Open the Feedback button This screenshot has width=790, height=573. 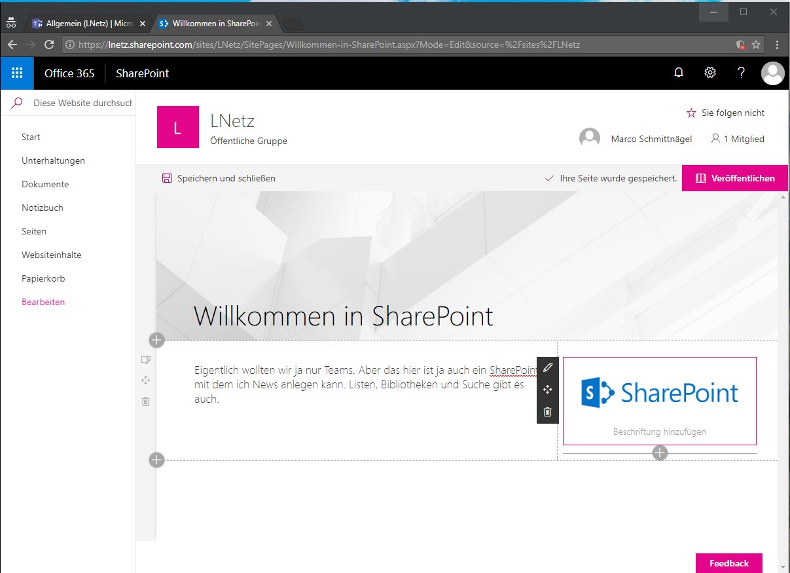pos(729,563)
